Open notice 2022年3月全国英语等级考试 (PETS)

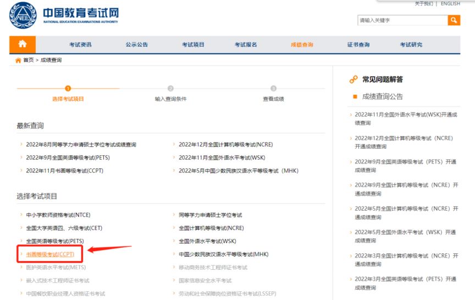pyautogui.click(x=405, y=283)
